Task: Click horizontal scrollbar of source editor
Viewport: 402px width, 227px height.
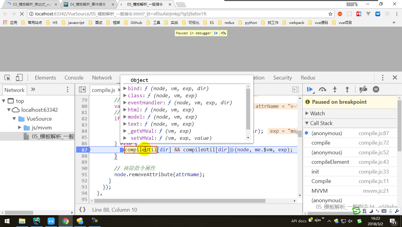Action: point(180,201)
